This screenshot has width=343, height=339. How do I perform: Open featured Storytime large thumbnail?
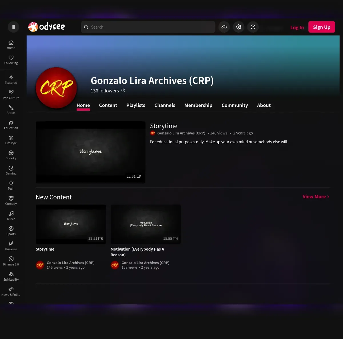91,152
